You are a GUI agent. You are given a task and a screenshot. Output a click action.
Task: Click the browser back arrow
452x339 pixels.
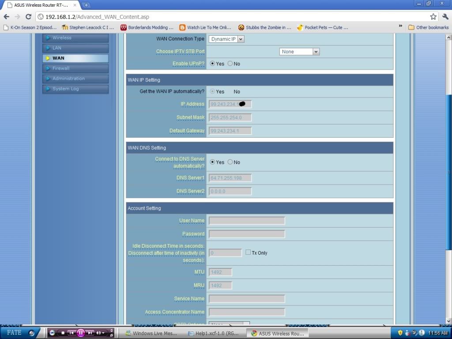pos(6,17)
